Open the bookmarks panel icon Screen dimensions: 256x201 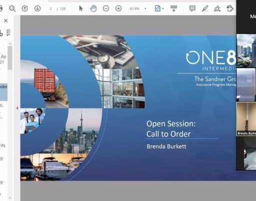[9, 33]
